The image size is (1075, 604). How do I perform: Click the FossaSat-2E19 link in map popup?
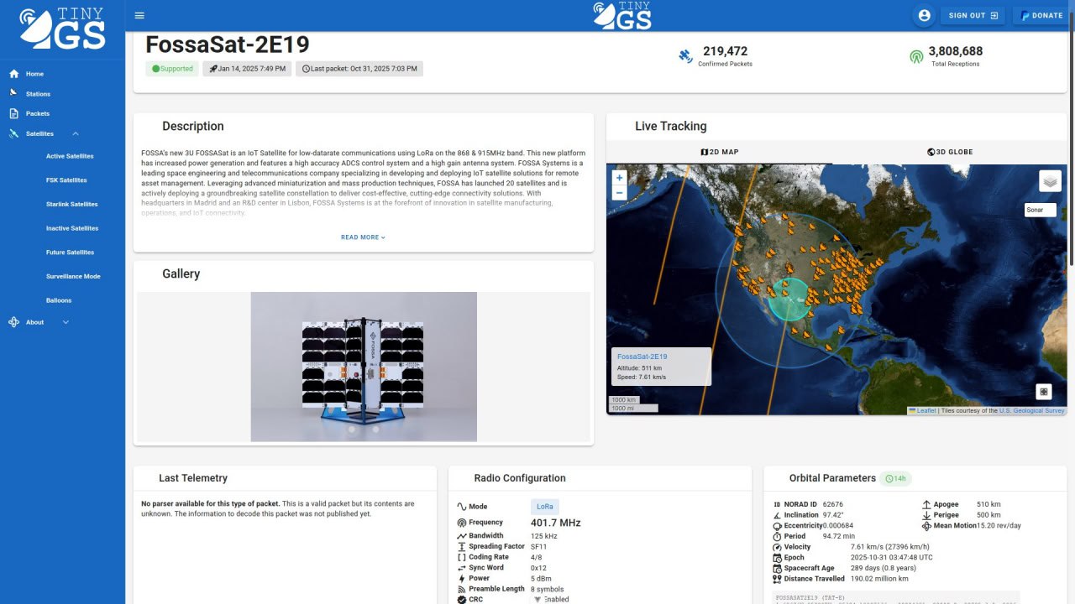click(642, 357)
